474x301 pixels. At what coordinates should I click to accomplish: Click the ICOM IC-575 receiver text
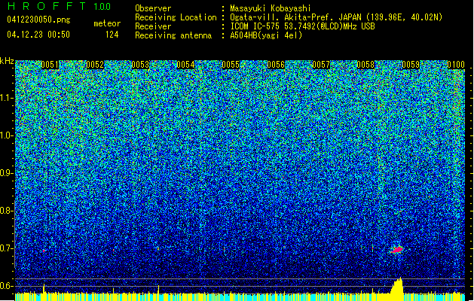[x=302, y=26]
